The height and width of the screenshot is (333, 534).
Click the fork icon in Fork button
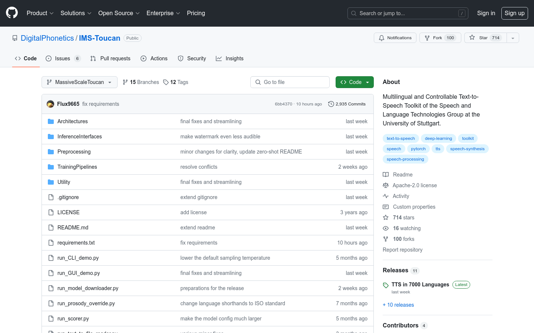[x=427, y=38]
